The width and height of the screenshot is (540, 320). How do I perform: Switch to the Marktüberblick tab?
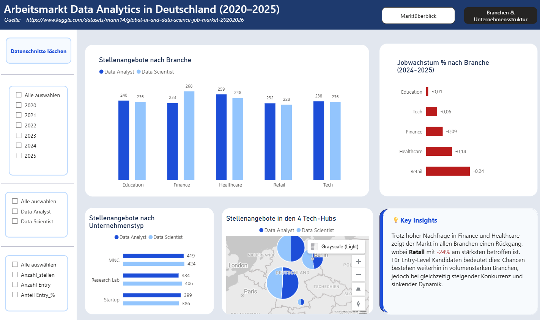(418, 16)
